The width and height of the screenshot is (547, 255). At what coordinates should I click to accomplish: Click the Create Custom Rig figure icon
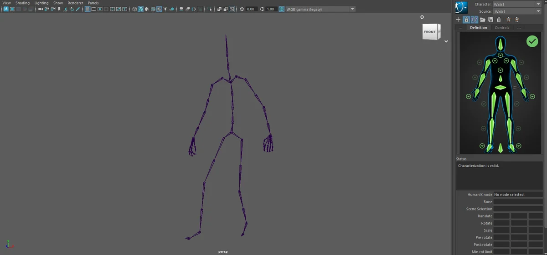click(x=516, y=20)
